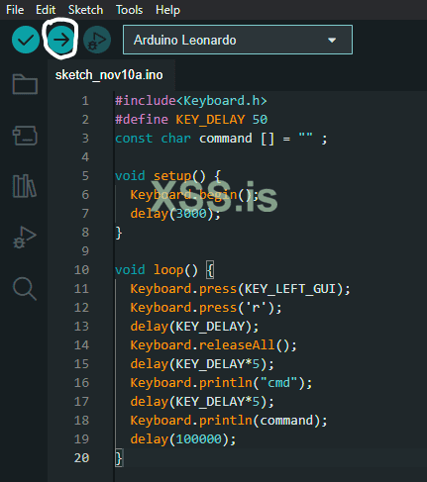Open the Search magnifier in the sidebar
427x482 pixels.
pos(25,289)
